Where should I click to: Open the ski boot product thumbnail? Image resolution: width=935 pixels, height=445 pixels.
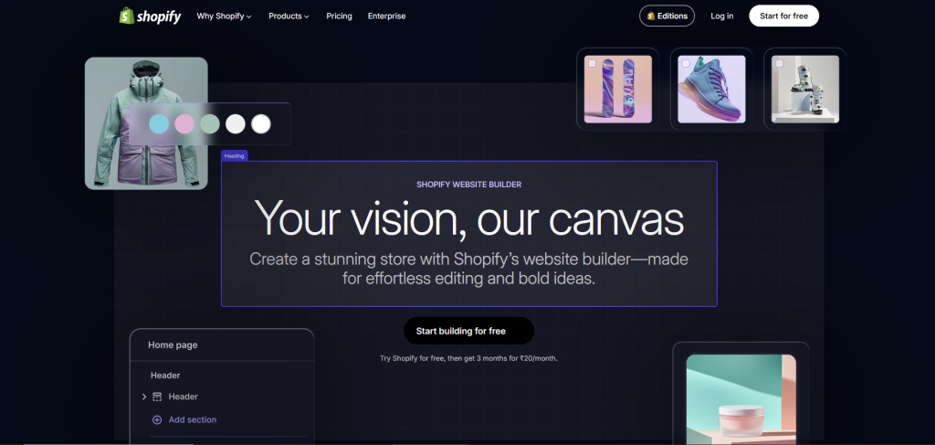(x=805, y=90)
